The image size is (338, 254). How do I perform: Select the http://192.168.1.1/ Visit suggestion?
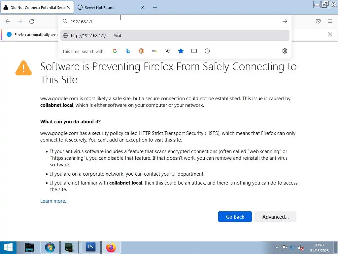tap(175, 35)
